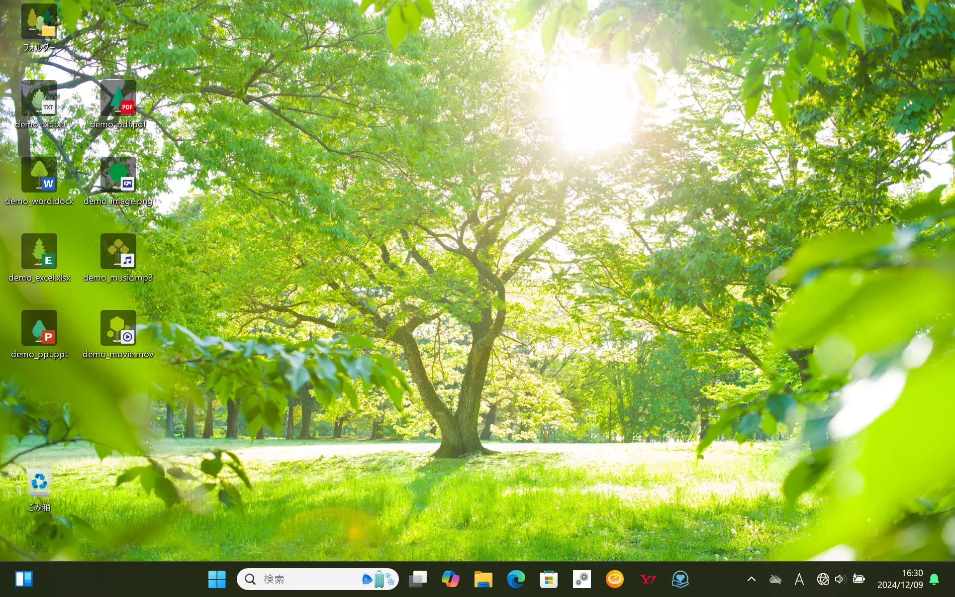Image resolution: width=955 pixels, height=597 pixels.
Task: Select the demo_excel.xlsx file icon
Action: click(x=39, y=252)
